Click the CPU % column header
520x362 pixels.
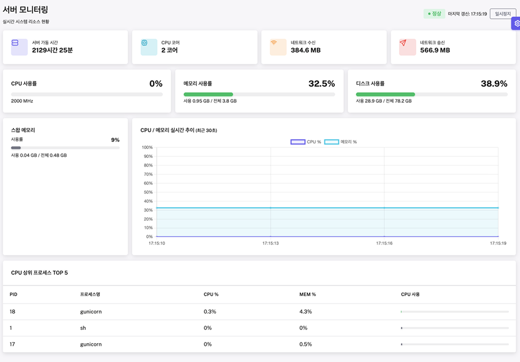click(211, 295)
